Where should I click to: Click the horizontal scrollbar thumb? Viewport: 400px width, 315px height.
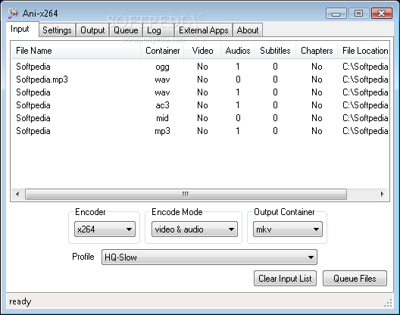(x=186, y=194)
